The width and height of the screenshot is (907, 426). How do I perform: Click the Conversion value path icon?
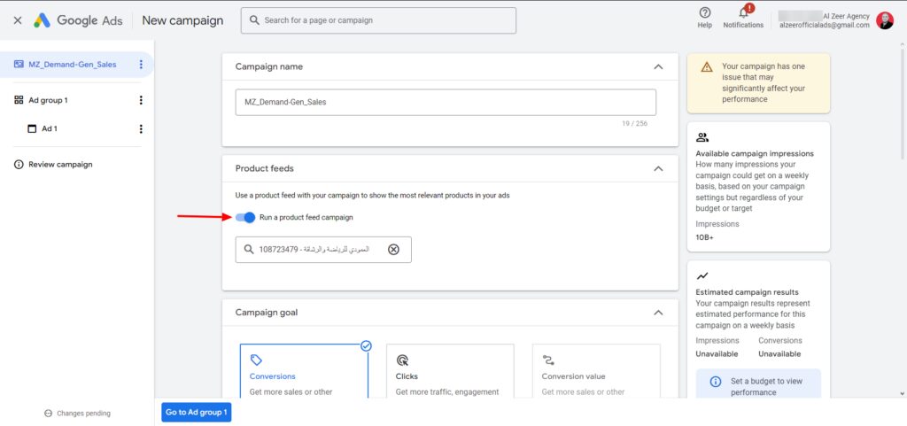548,360
